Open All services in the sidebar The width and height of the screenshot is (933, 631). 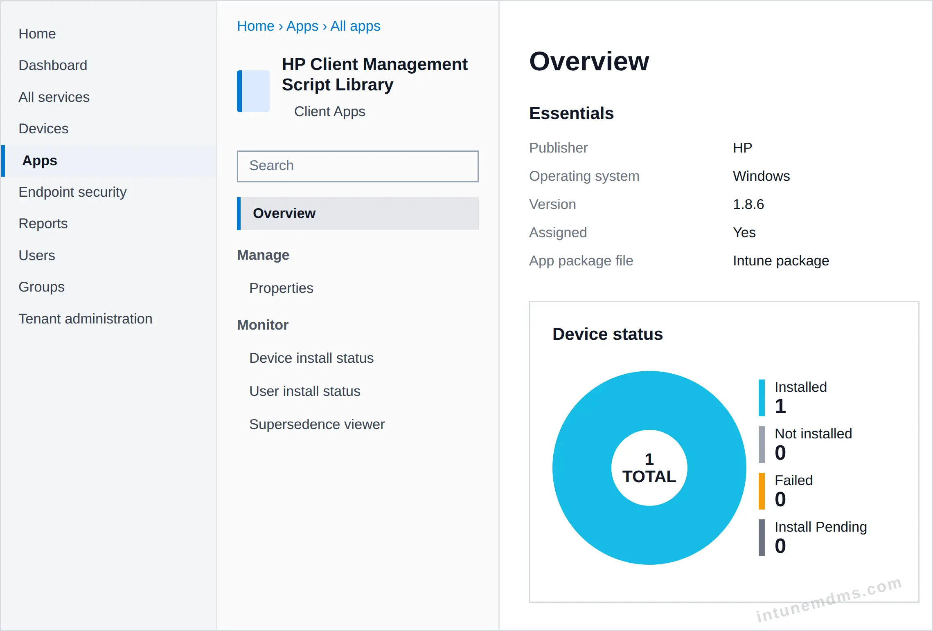(54, 97)
